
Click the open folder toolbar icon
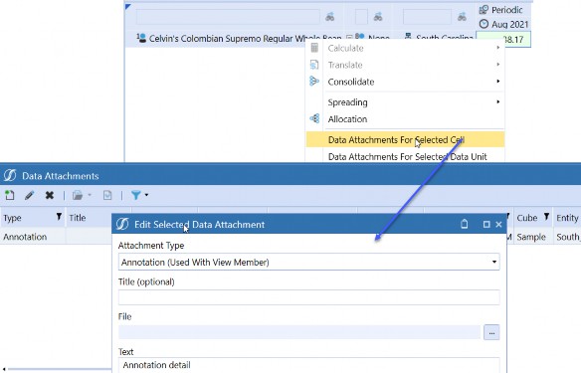(77, 195)
